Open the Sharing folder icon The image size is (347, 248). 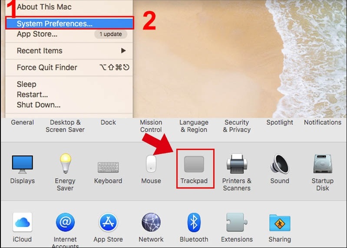pyautogui.click(x=280, y=222)
